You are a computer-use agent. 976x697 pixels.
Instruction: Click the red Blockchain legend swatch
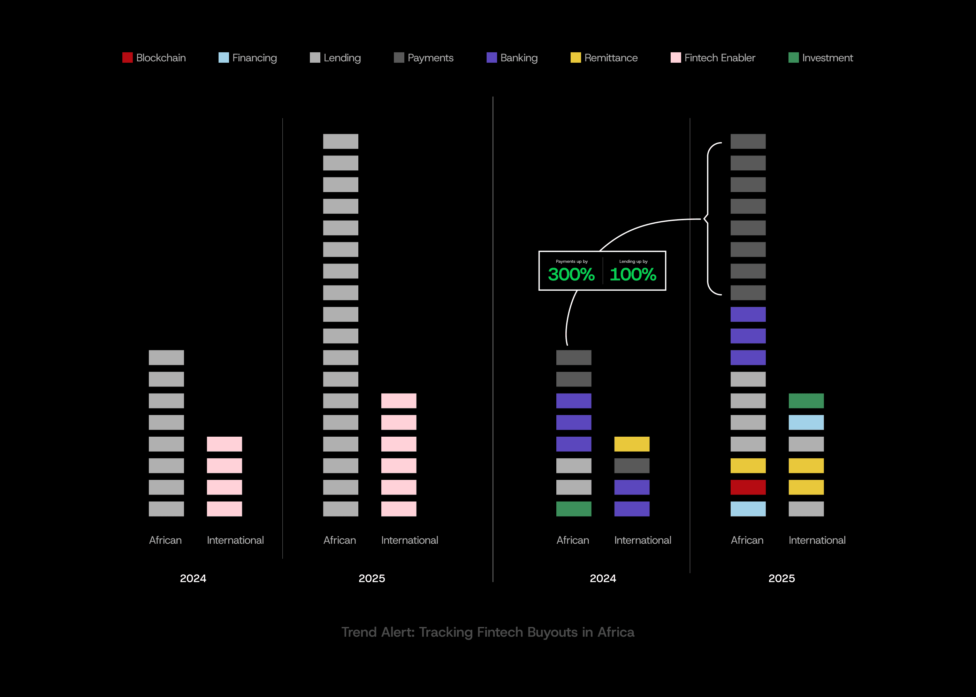tap(127, 58)
